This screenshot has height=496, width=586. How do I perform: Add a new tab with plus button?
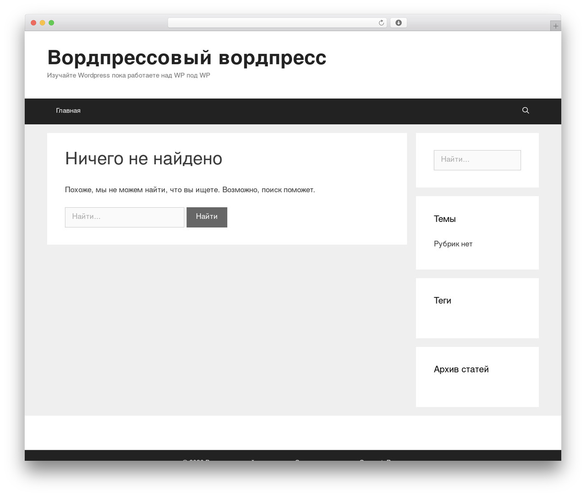click(x=555, y=26)
